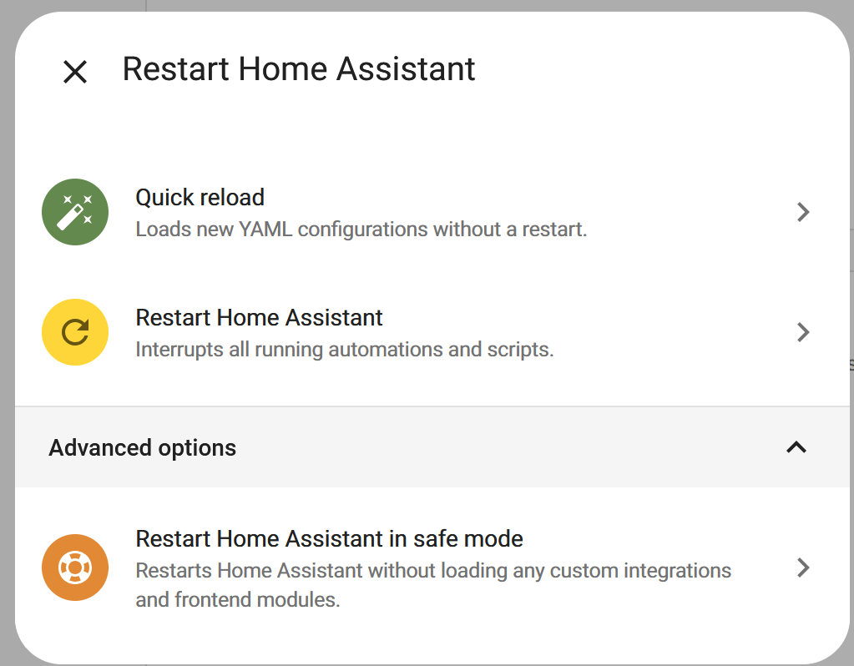Click the dialog's Restart Home Assistant heading
This screenshot has width=854, height=666.
(299, 68)
